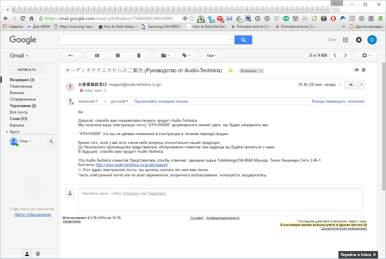This screenshot has width=386, height=259.
Task: Click the НАПИСАТЬ compose button
Action: coord(27,70)
